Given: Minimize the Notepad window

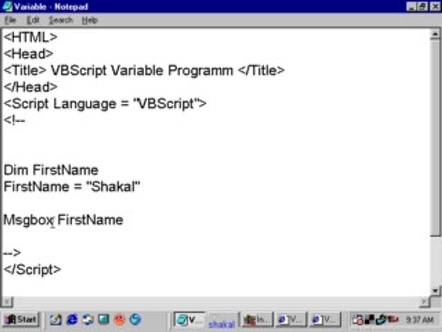Looking at the screenshot, I should pyautogui.click(x=412, y=6).
